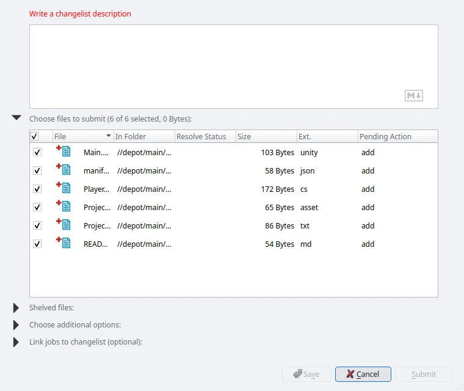Image resolution: width=464 pixels, height=391 pixels.
Task: Select the manif... file name
Action: click(x=96, y=171)
